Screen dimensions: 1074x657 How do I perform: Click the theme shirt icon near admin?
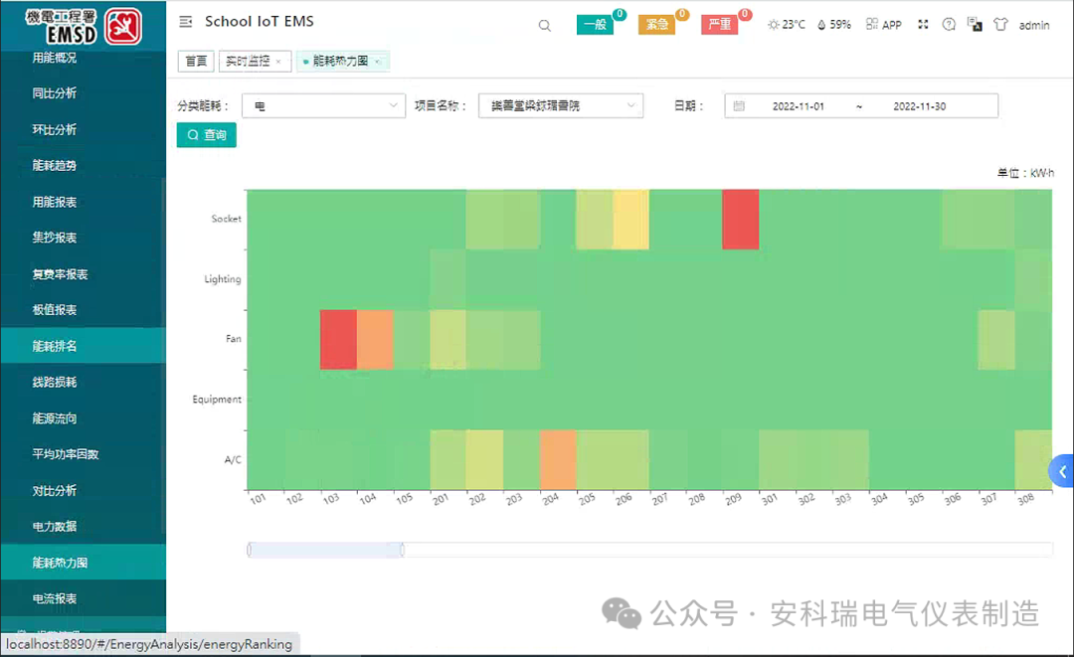click(1001, 25)
